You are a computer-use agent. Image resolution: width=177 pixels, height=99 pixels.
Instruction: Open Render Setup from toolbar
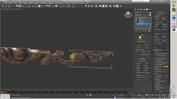[114, 6]
